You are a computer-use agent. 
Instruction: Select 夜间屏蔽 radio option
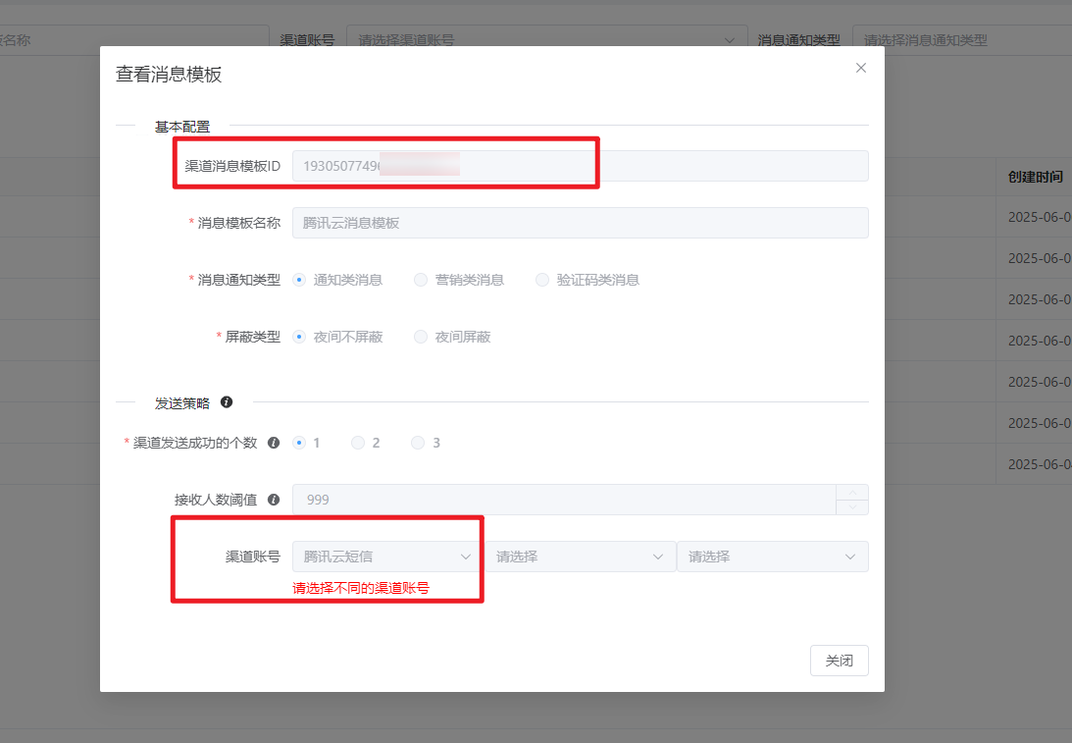tap(421, 337)
